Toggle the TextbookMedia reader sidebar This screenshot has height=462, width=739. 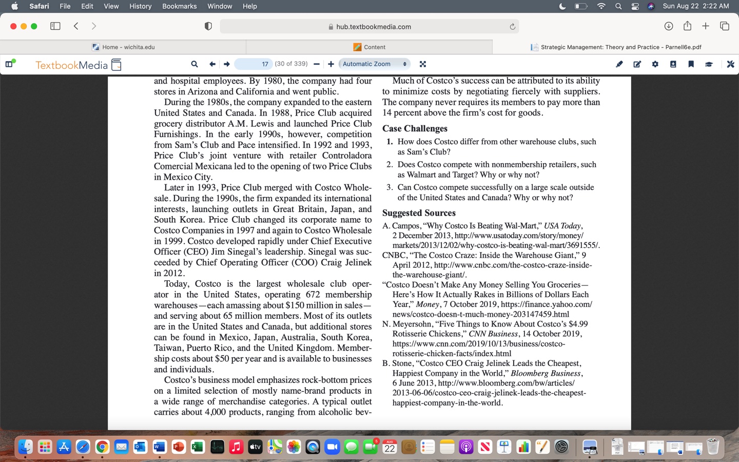tap(9, 64)
